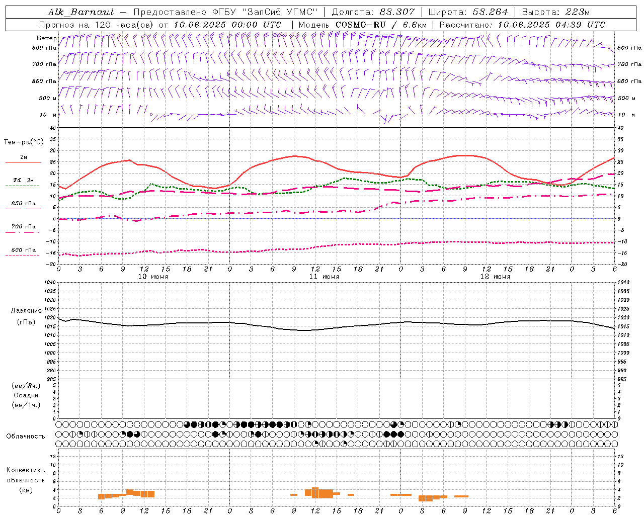This screenshot has width=644, height=515.
Task: Click the 'Тем-ра(°C)' temperature panel label
Action: (x=24, y=142)
